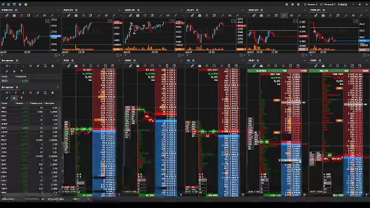Select the pencil tool in MVID chart toolbar
Image resolution: width=370 pixels, height=208 pixels.
click(x=361, y=16)
